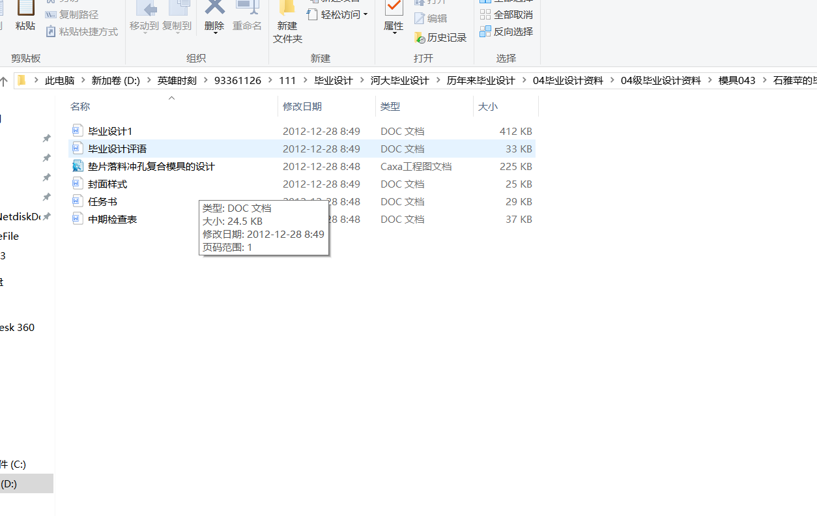Click the file icon of 封面样式
817x516 pixels.
(78, 184)
